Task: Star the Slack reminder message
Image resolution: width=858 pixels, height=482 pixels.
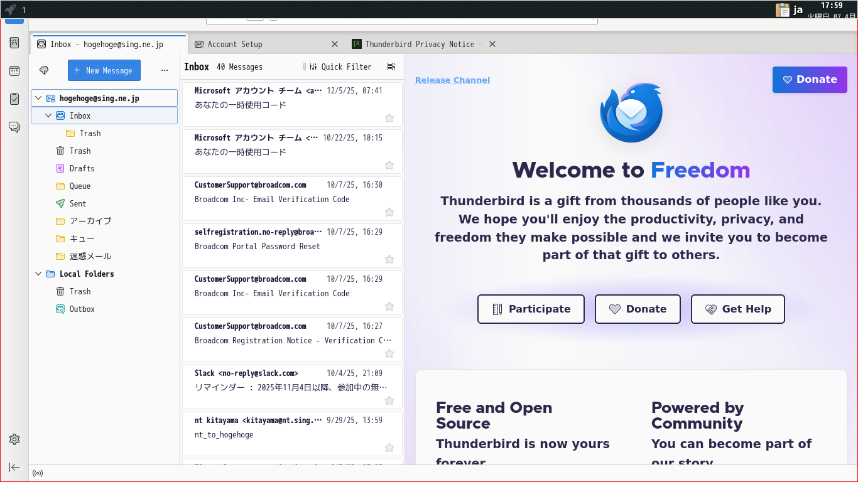Action: point(389,400)
